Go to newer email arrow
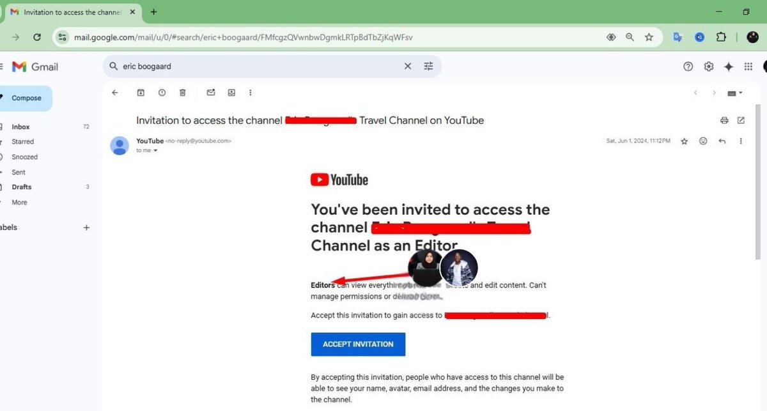767x411 pixels. (x=695, y=93)
